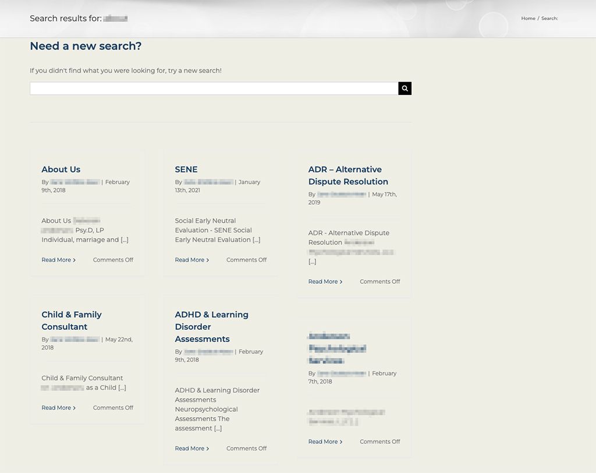The height and width of the screenshot is (473, 596).
Task: Open ADR – Alternative Dispute Resolution title
Action: (347, 176)
